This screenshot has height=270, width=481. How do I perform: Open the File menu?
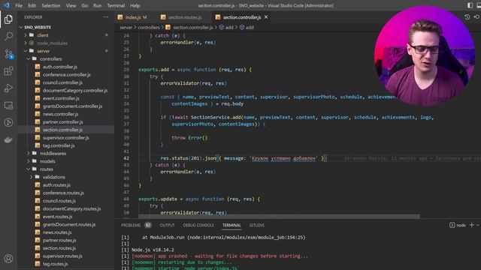coord(19,5)
